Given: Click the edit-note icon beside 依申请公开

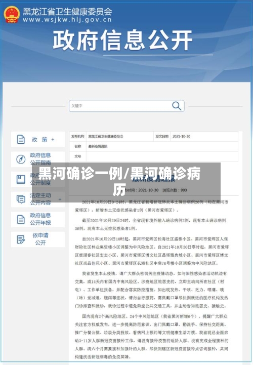Looking at the screenshot, I should (x=21, y=239).
